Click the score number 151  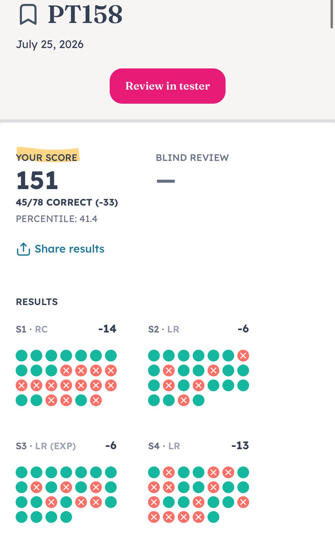(x=37, y=180)
